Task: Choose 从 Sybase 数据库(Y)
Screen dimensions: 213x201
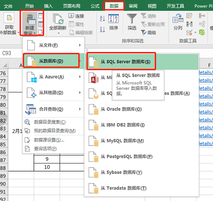Action: pyautogui.click(x=142, y=172)
